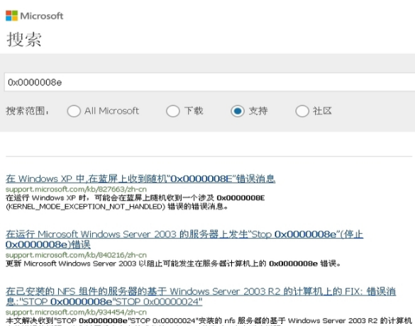Select the 下载 radio button

pos(173,111)
